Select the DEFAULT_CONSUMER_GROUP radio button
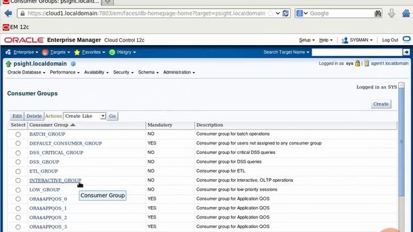 [x=18, y=143]
